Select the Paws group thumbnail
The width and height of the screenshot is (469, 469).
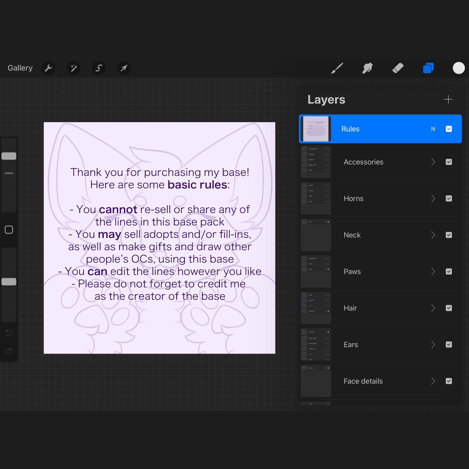[x=316, y=271]
